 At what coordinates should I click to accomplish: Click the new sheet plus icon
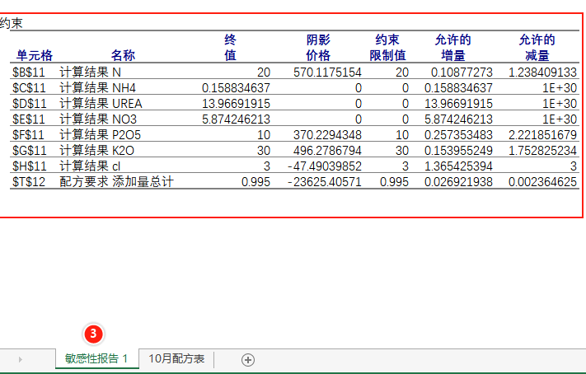[248, 359]
